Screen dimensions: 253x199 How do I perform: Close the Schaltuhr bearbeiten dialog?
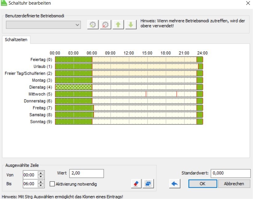248,3
